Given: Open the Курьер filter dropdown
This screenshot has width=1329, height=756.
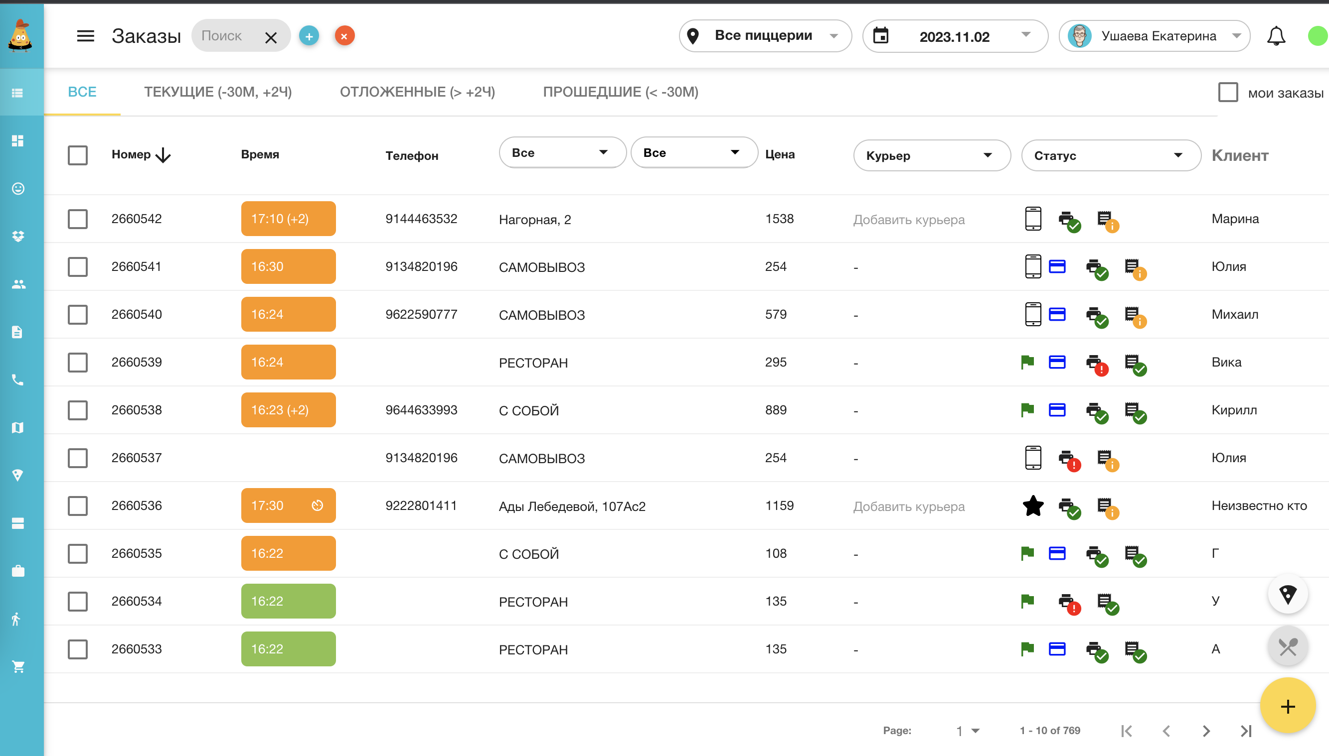Looking at the screenshot, I should pyautogui.click(x=931, y=155).
